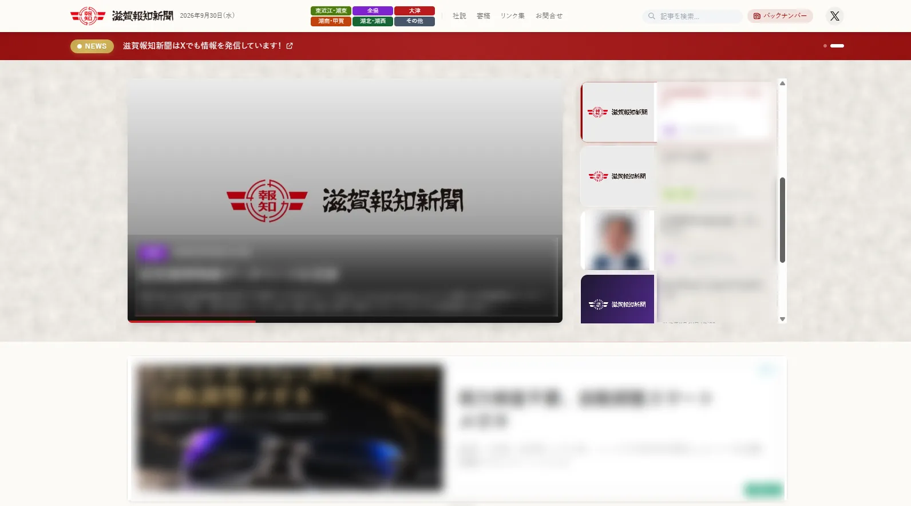
Task: Click the external link icon beside news ticker
Action: click(290, 46)
